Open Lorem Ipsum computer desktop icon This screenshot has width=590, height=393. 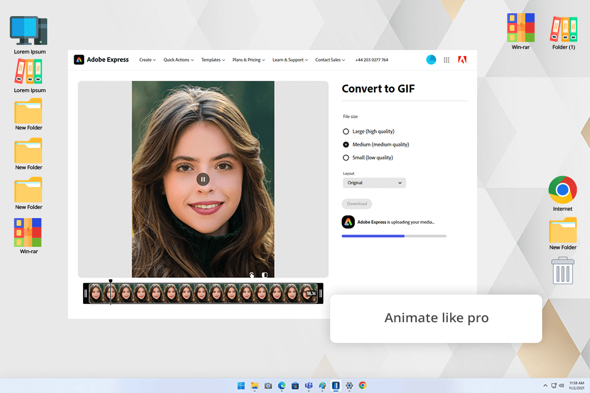click(x=29, y=35)
